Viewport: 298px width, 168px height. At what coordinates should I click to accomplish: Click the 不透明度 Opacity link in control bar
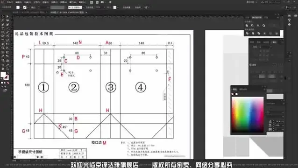89,7
